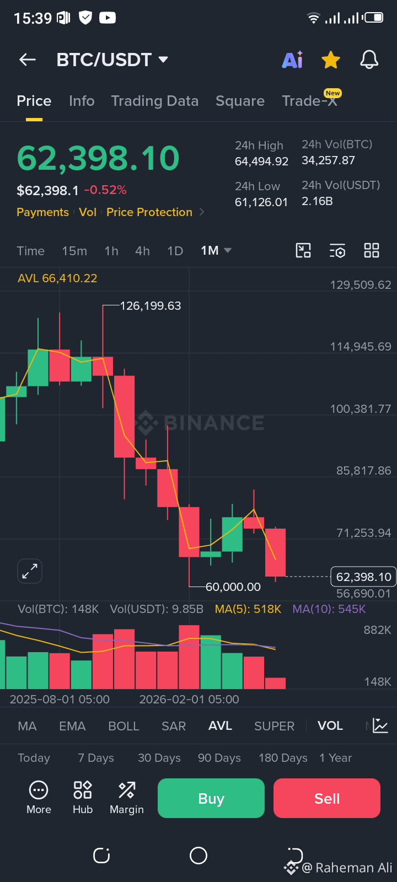Open the price alert bell
This screenshot has height=882, width=397.
click(369, 60)
